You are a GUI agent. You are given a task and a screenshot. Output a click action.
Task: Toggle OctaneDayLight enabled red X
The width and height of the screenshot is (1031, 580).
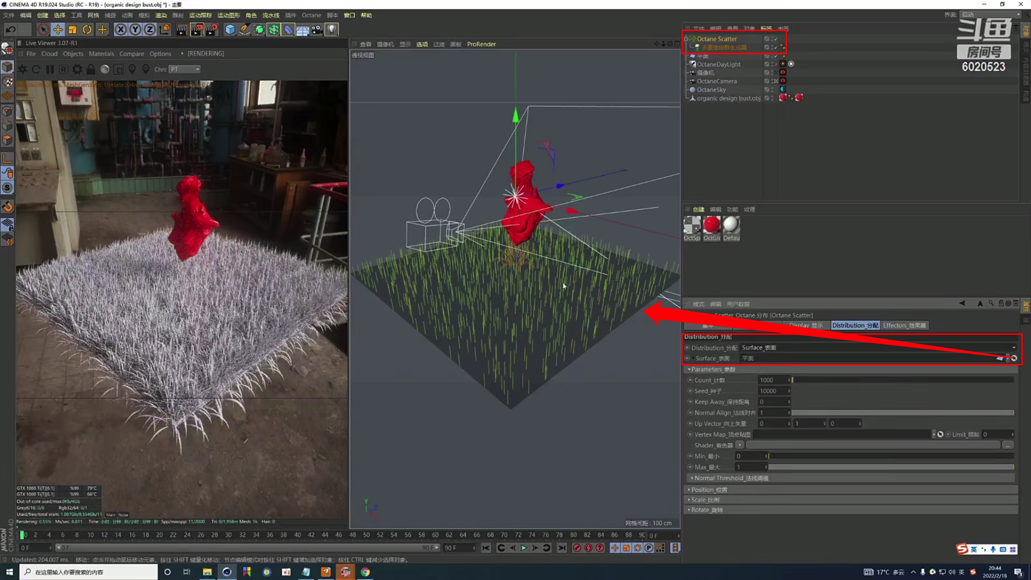click(776, 64)
